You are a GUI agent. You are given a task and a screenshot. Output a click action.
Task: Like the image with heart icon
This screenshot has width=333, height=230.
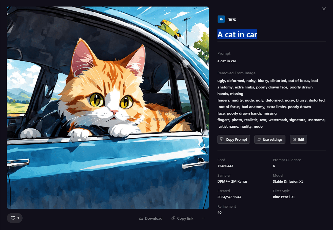pyautogui.click(x=15, y=218)
